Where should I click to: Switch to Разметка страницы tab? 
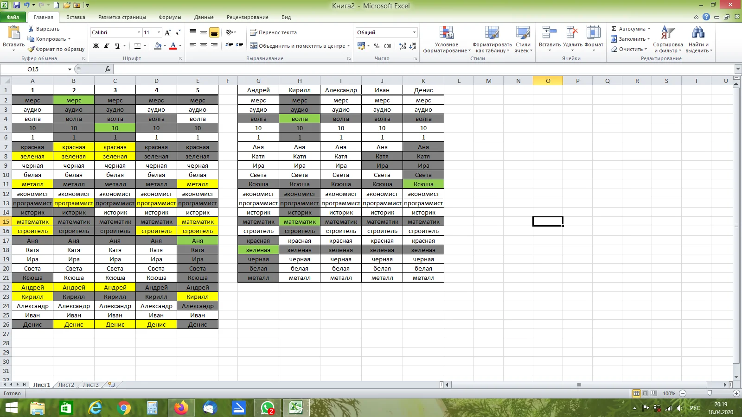click(122, 17)
